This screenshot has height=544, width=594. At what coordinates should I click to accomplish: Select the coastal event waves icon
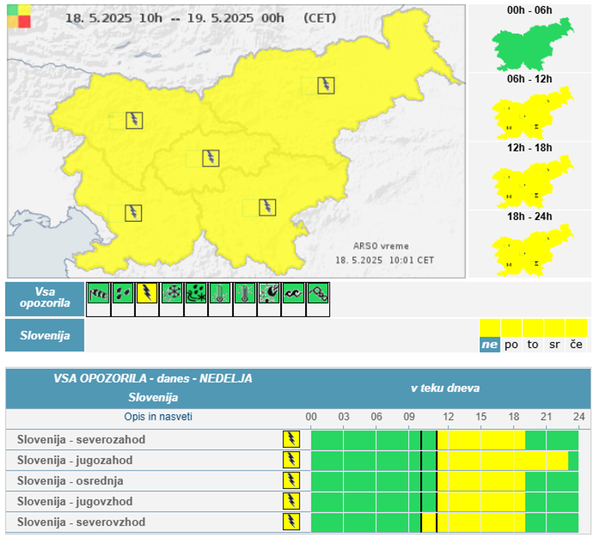(293, 293)
